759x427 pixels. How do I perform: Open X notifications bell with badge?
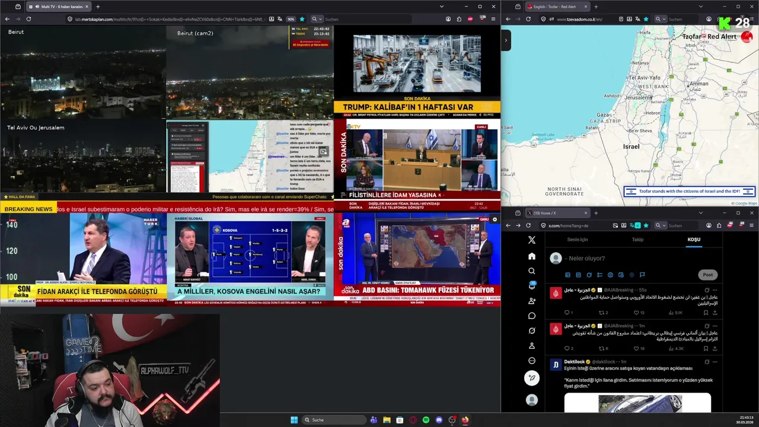pos(532,286)
